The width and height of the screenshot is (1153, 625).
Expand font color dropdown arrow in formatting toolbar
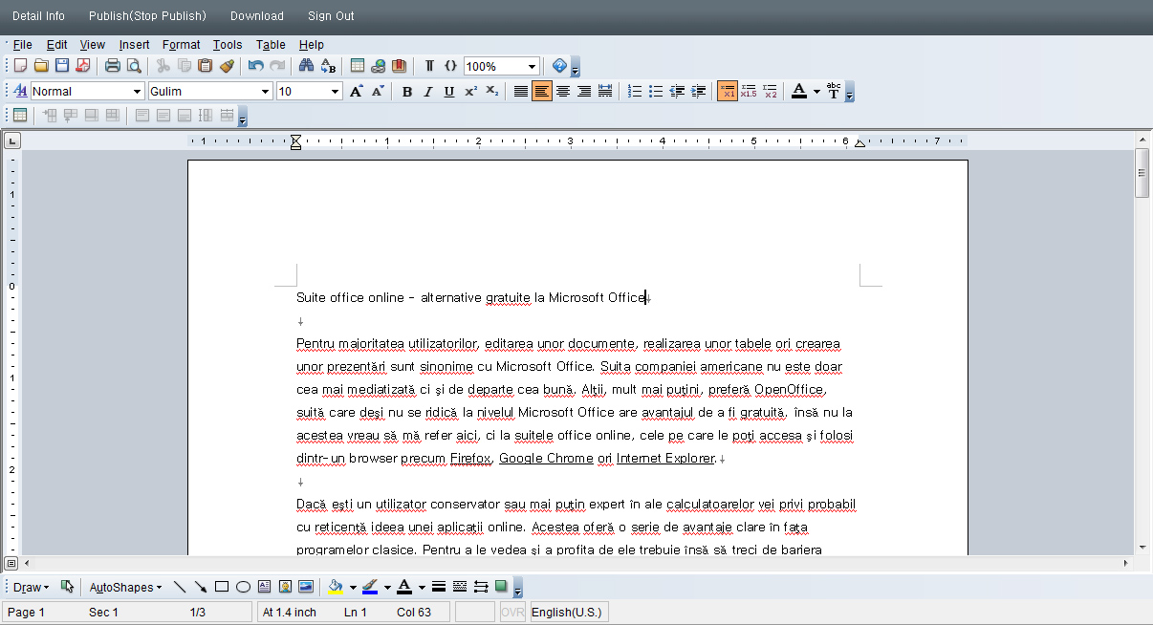[x=816, y=92]
